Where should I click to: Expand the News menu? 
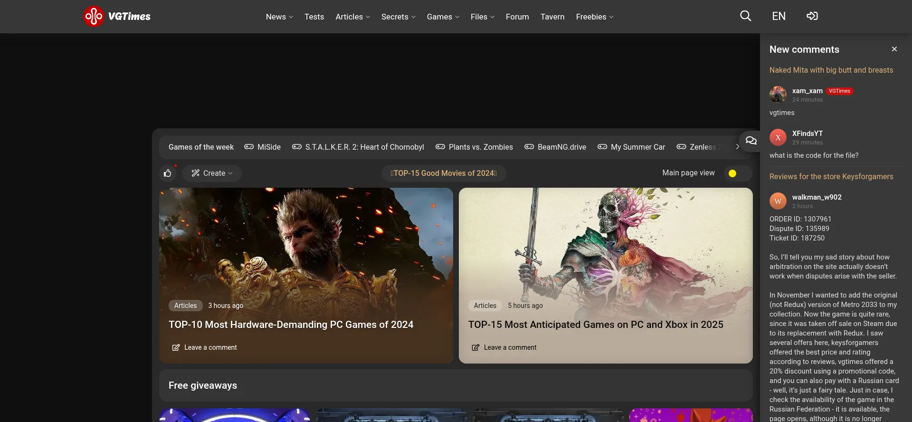pyautogui.click(x=279, y=17)
